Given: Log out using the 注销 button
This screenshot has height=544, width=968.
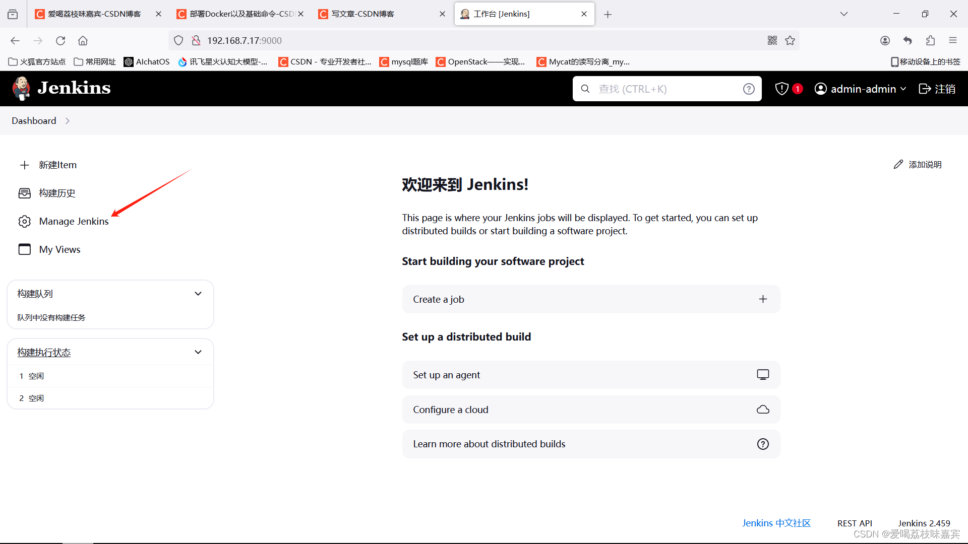Looking at the screenshot, I should click(937, 89).
